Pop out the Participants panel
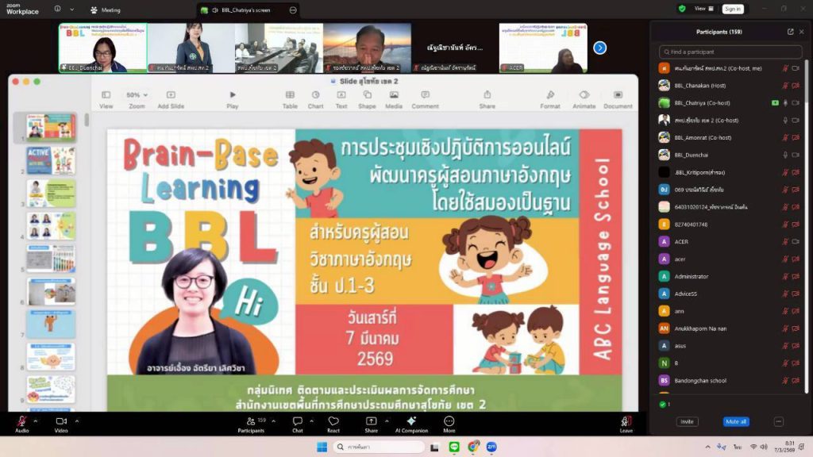The height and width of the screenshot is (457, 813). [x=790, y=32]
